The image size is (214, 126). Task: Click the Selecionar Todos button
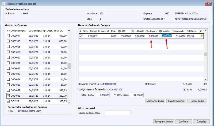pos(155,101)
